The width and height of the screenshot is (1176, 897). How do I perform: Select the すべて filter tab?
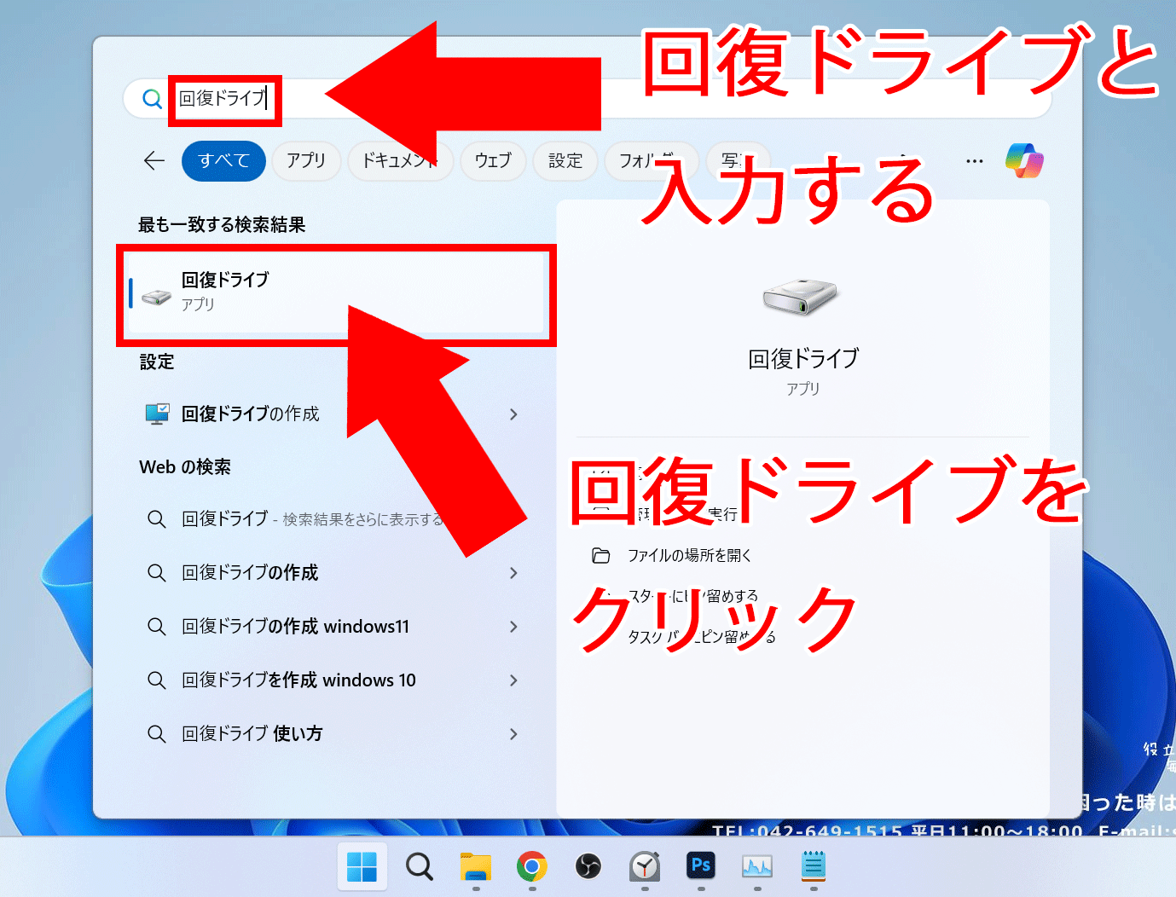(223, 160)
